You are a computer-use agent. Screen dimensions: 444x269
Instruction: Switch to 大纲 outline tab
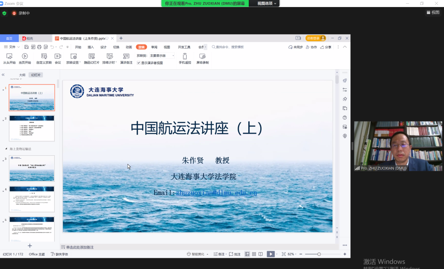click(22, 75)
